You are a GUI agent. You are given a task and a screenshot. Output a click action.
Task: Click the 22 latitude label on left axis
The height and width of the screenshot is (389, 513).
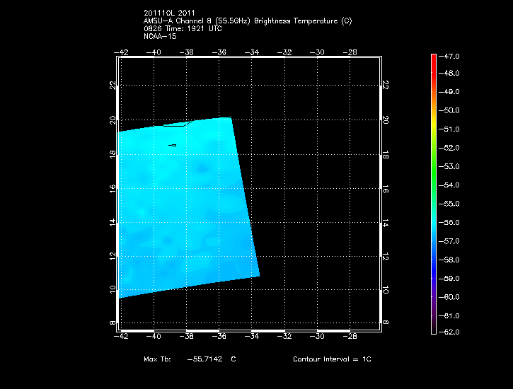point(113,85)
